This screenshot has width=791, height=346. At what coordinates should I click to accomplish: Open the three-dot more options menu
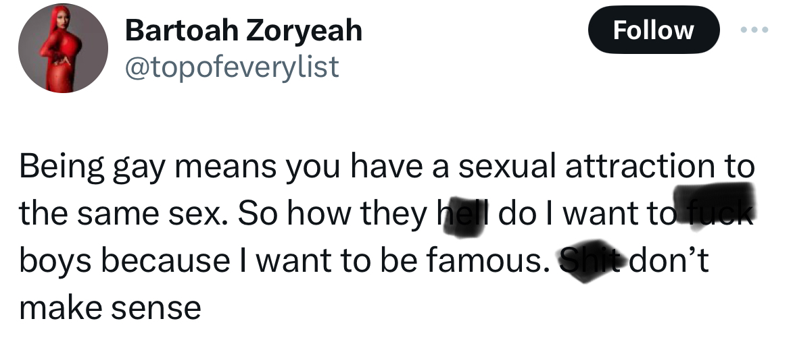coord(756,31)
